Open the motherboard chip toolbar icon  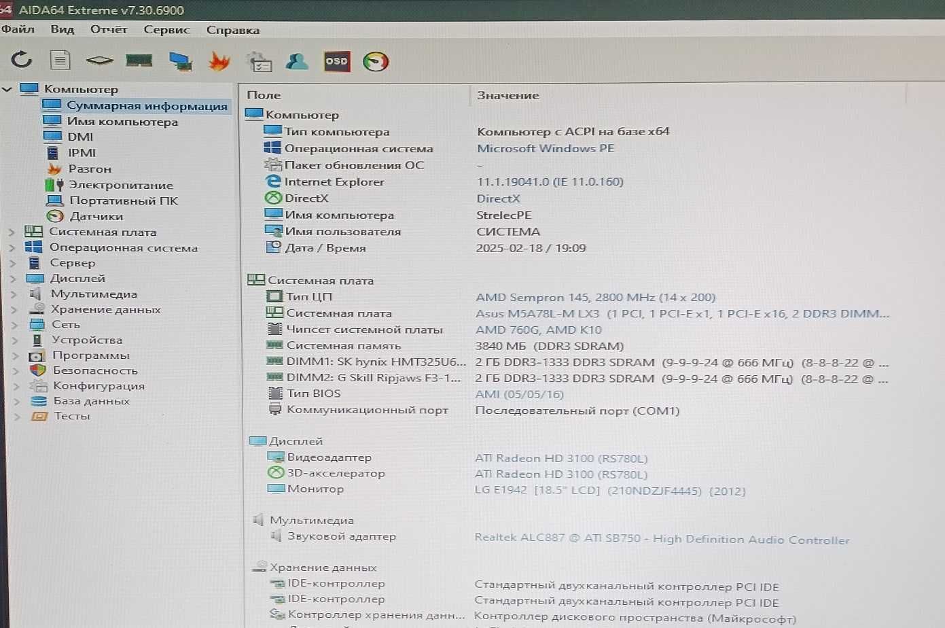tap(99, 61)
